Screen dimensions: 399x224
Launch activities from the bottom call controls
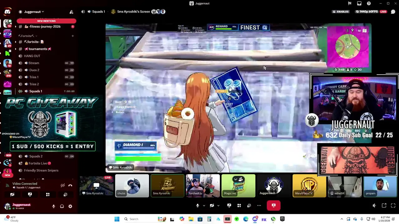click(x=239, y=205)
